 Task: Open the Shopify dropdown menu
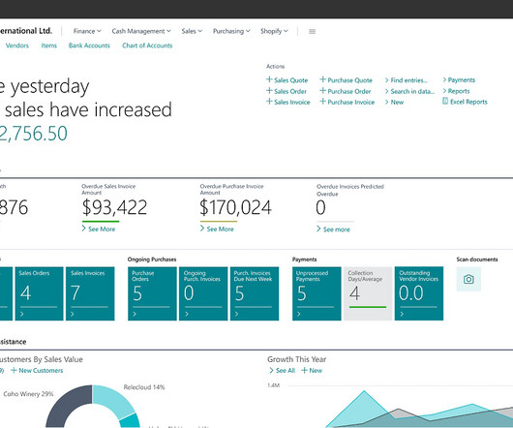[274, 31]
